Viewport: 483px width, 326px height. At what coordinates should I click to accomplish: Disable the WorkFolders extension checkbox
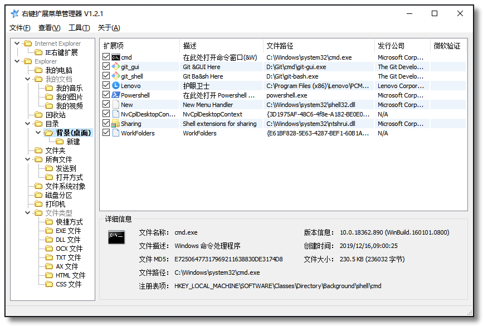point(106,133)
